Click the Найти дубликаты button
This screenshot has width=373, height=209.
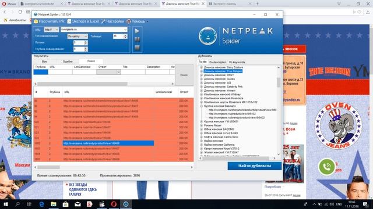[255, 165]
